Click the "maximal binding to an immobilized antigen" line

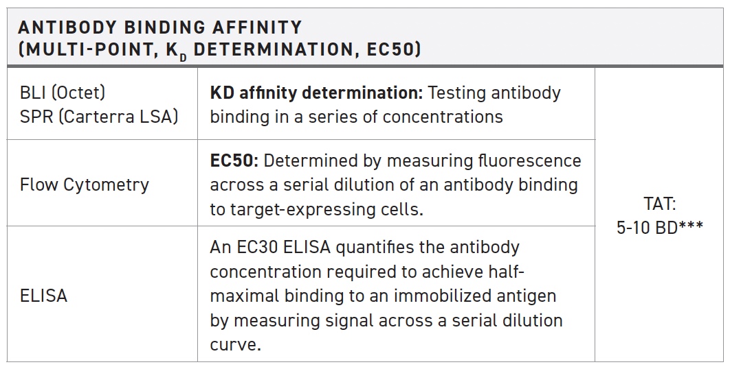click(x=383, y=296)
